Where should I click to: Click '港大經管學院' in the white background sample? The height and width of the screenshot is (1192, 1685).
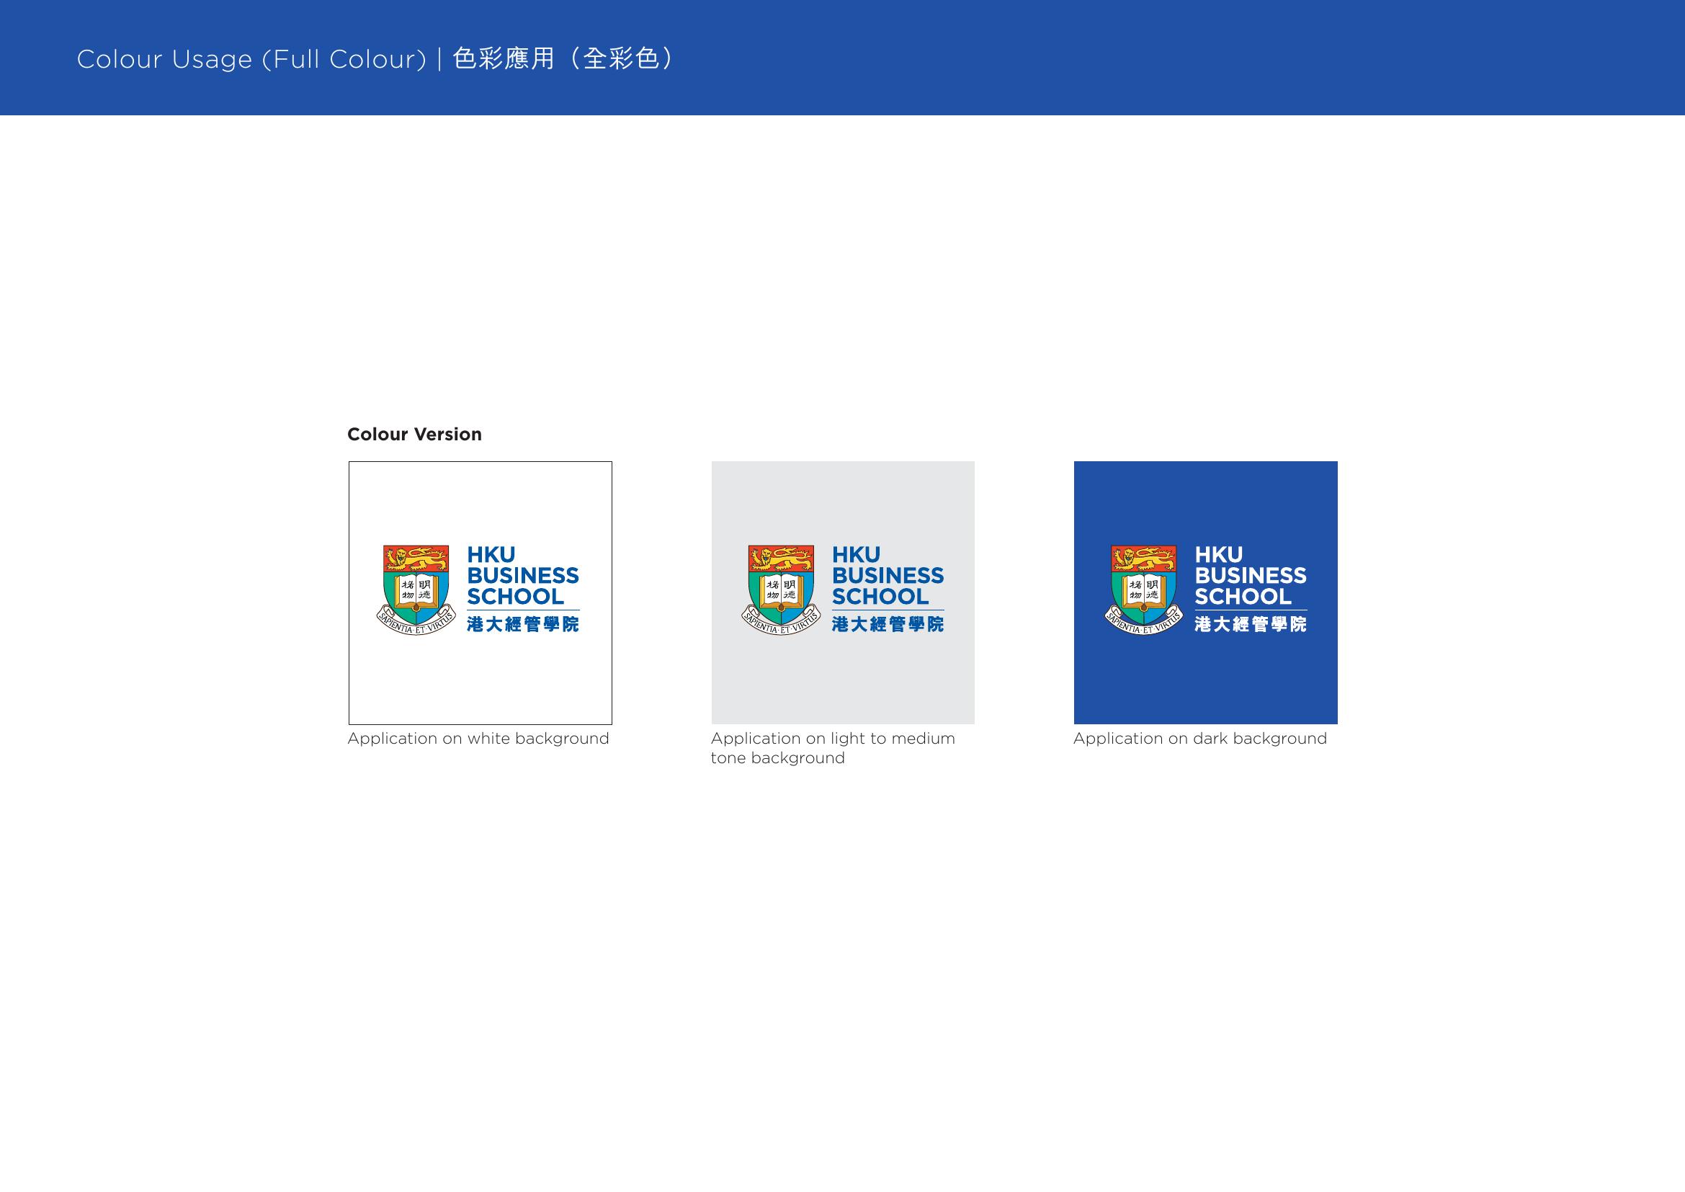point(522,624)
